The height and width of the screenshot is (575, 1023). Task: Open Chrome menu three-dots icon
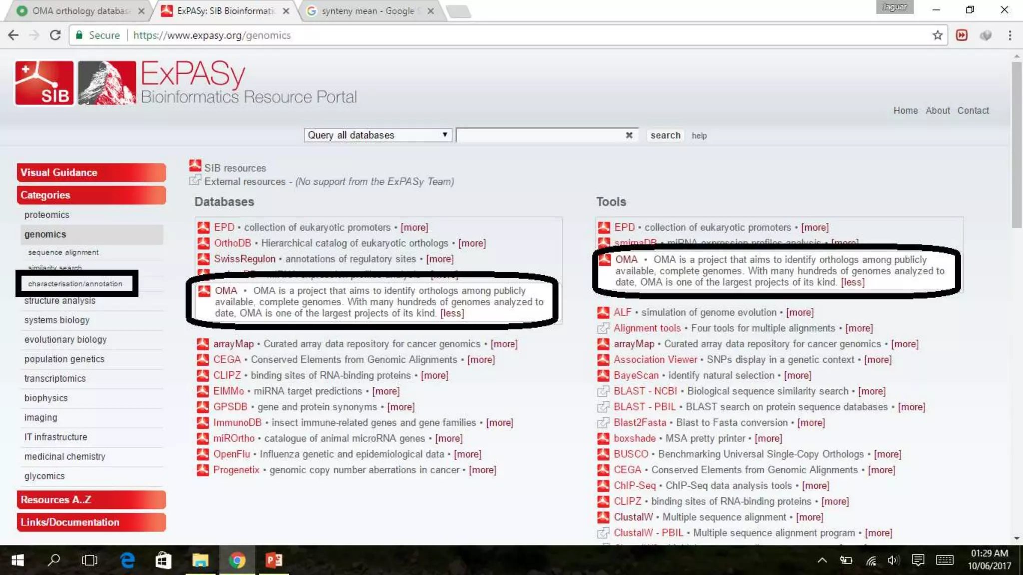1010,35
